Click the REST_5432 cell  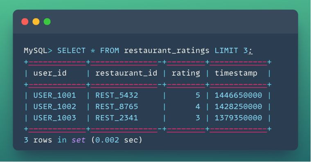tap(117, 95)
